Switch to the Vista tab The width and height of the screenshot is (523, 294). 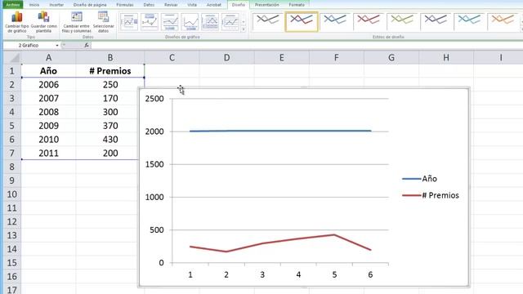pos(192,5)
